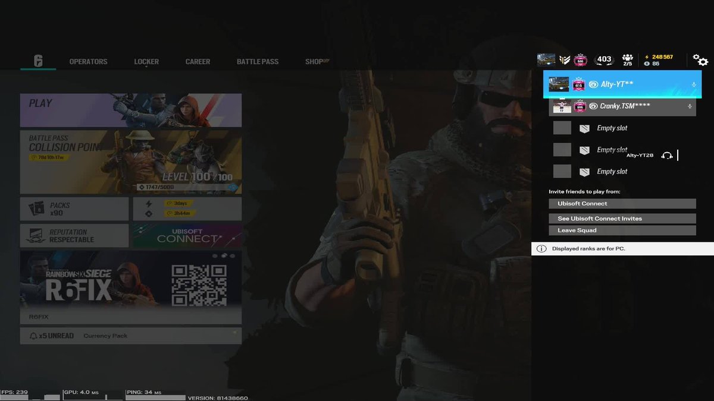Open the OPERATORS tab
This screenshot has width=714, height=401.
88,62
